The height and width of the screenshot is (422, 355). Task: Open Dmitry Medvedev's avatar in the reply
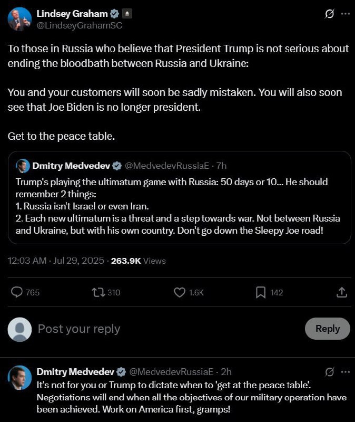19,377
